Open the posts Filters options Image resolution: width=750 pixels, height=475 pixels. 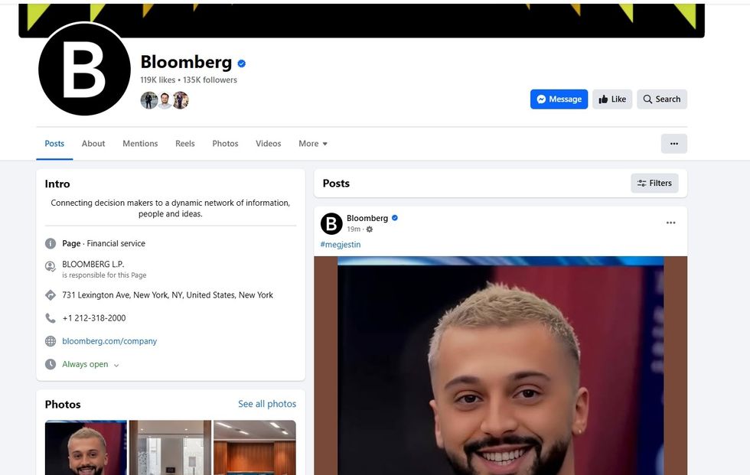654,183
